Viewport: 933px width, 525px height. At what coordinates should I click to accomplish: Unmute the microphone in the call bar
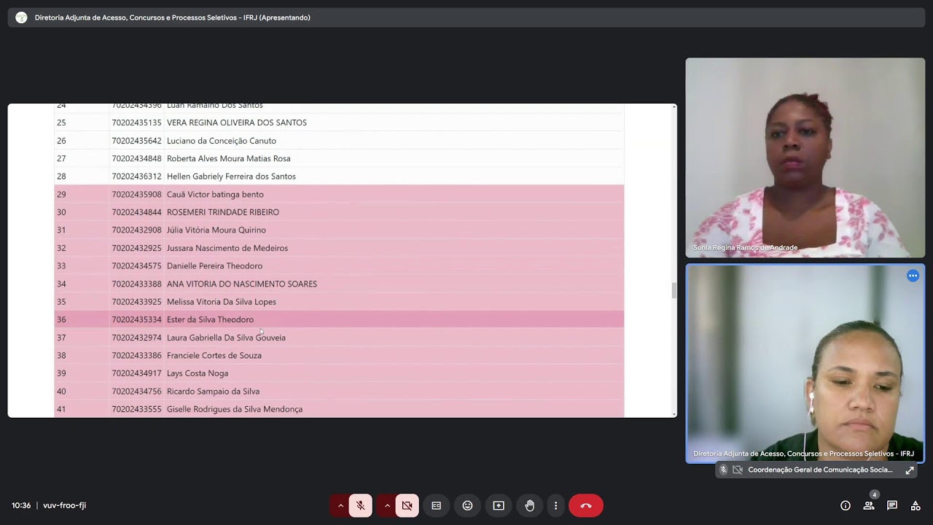tap(361, 505)
